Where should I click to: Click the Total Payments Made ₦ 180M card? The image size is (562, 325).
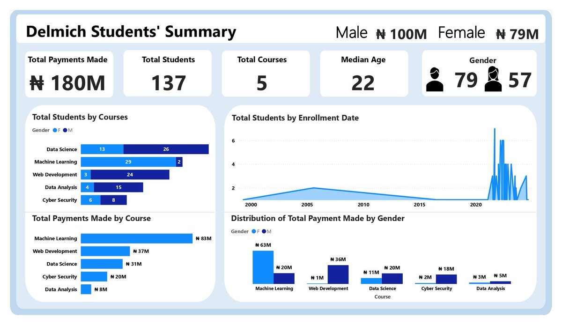click(69, 74)
